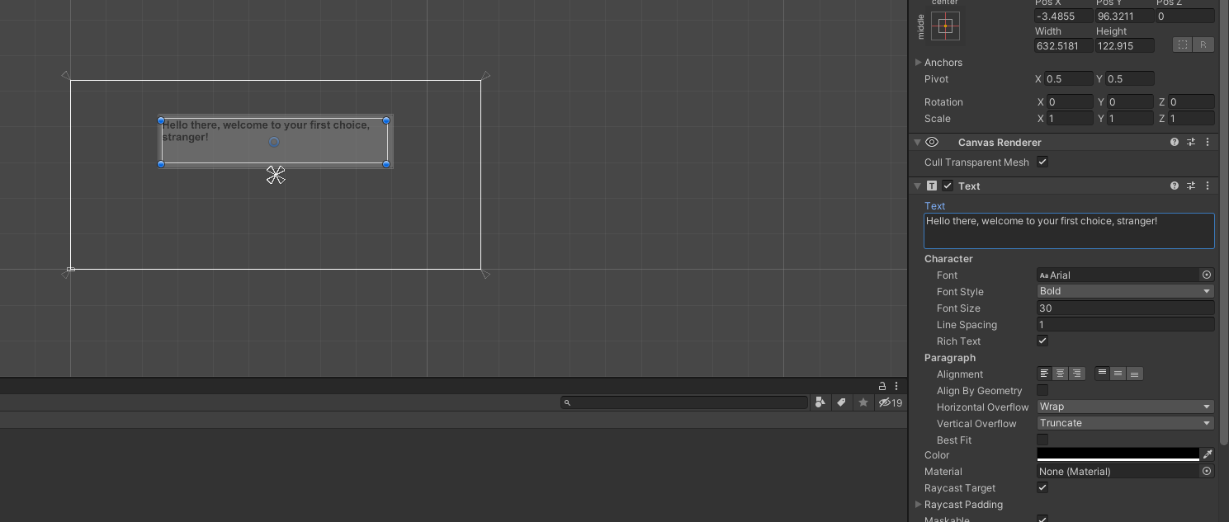Enable Best Fit checkbox

click(1042, 440)
